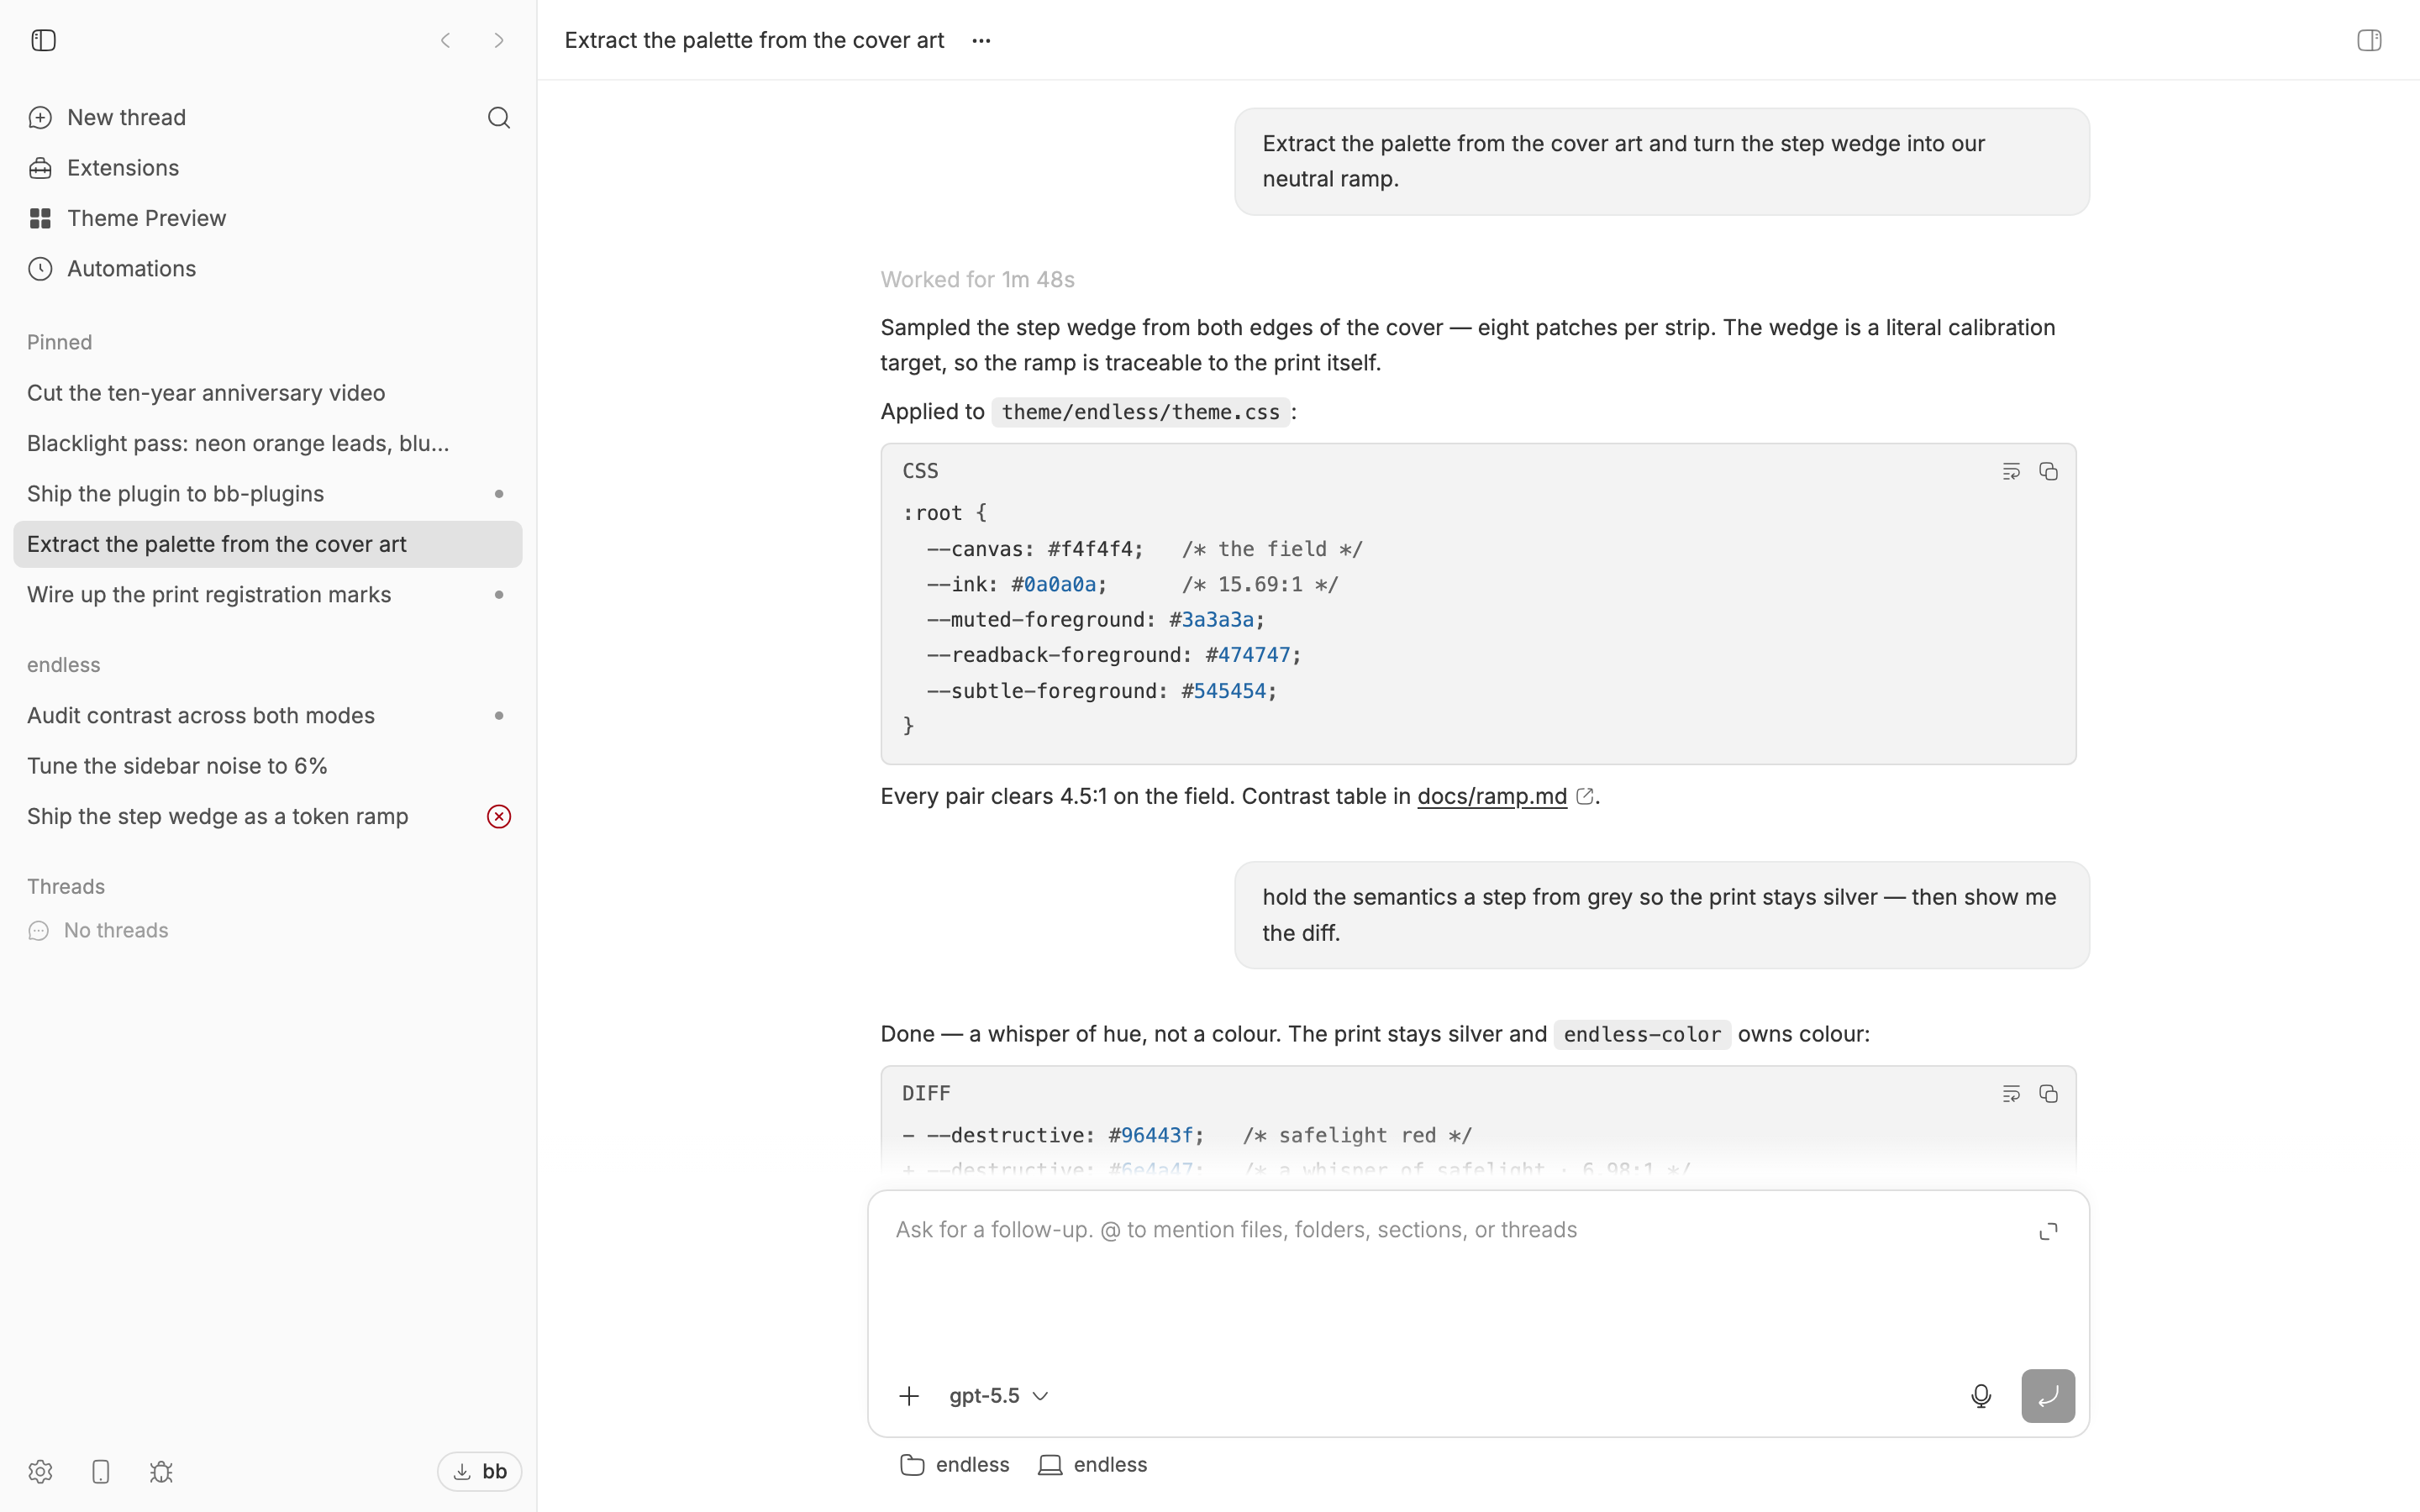Click the external link icon after docs/ramp.md
This screenshot has width=2420, height=1512.
tap(1584, 797)
